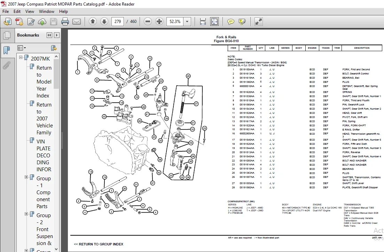Open the zoom level dropdown arrow

187,22
